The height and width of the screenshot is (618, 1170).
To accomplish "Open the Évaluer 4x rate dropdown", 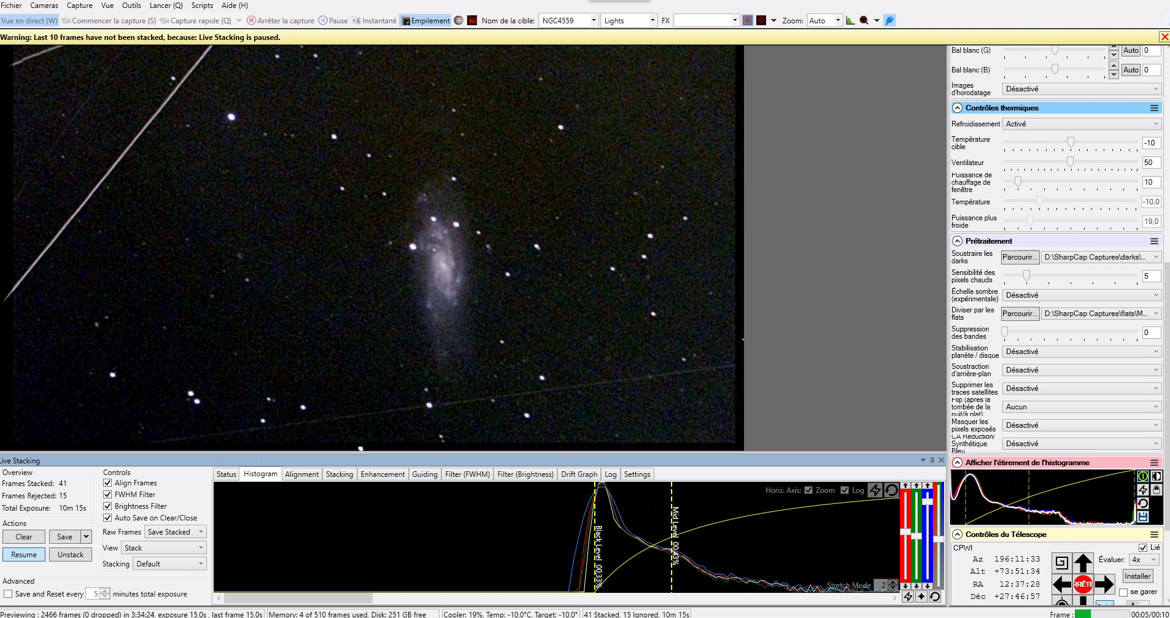I will click(x=1144, y=559).
